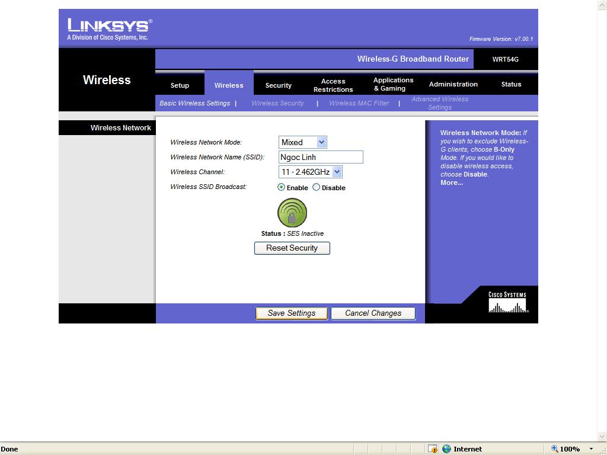
Task: Click the Linksys logo in the header
Action: click(x=110, y=29)
